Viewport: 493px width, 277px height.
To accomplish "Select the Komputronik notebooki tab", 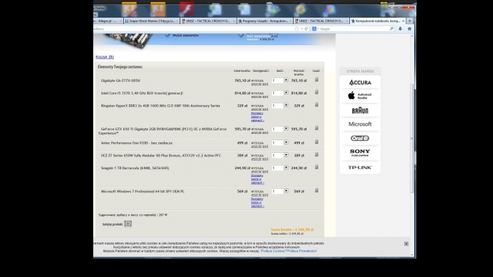I will (377, 20).
